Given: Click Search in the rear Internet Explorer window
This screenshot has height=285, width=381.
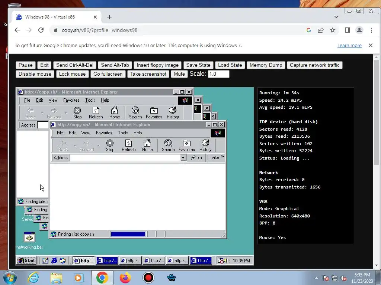Looking at the screenshot, I should (x=135, y=113).
